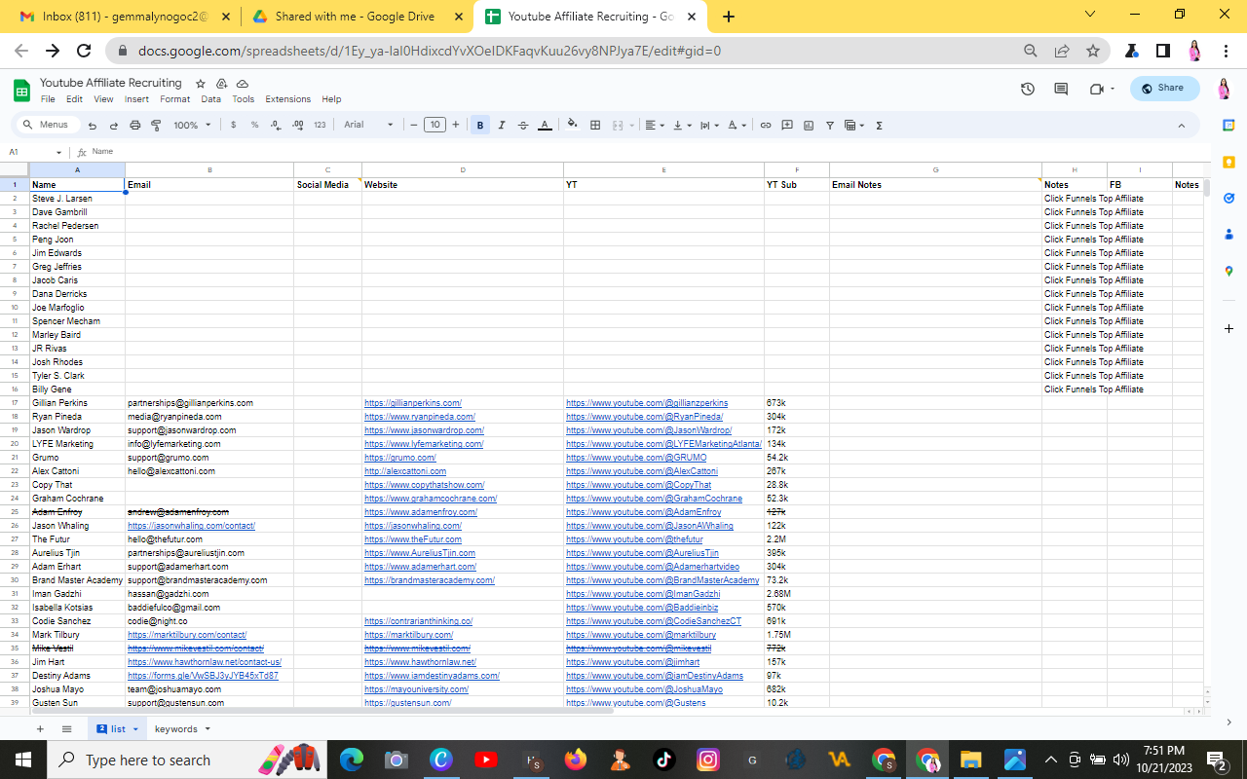The image size is (1247, 779).
Task: Expand vertical align options
Action: pyautogui.click(x=682, y=125)
